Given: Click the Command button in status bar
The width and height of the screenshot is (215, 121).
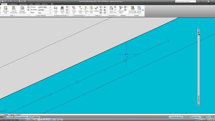Looking at the screenshot, I should [36, 117].
